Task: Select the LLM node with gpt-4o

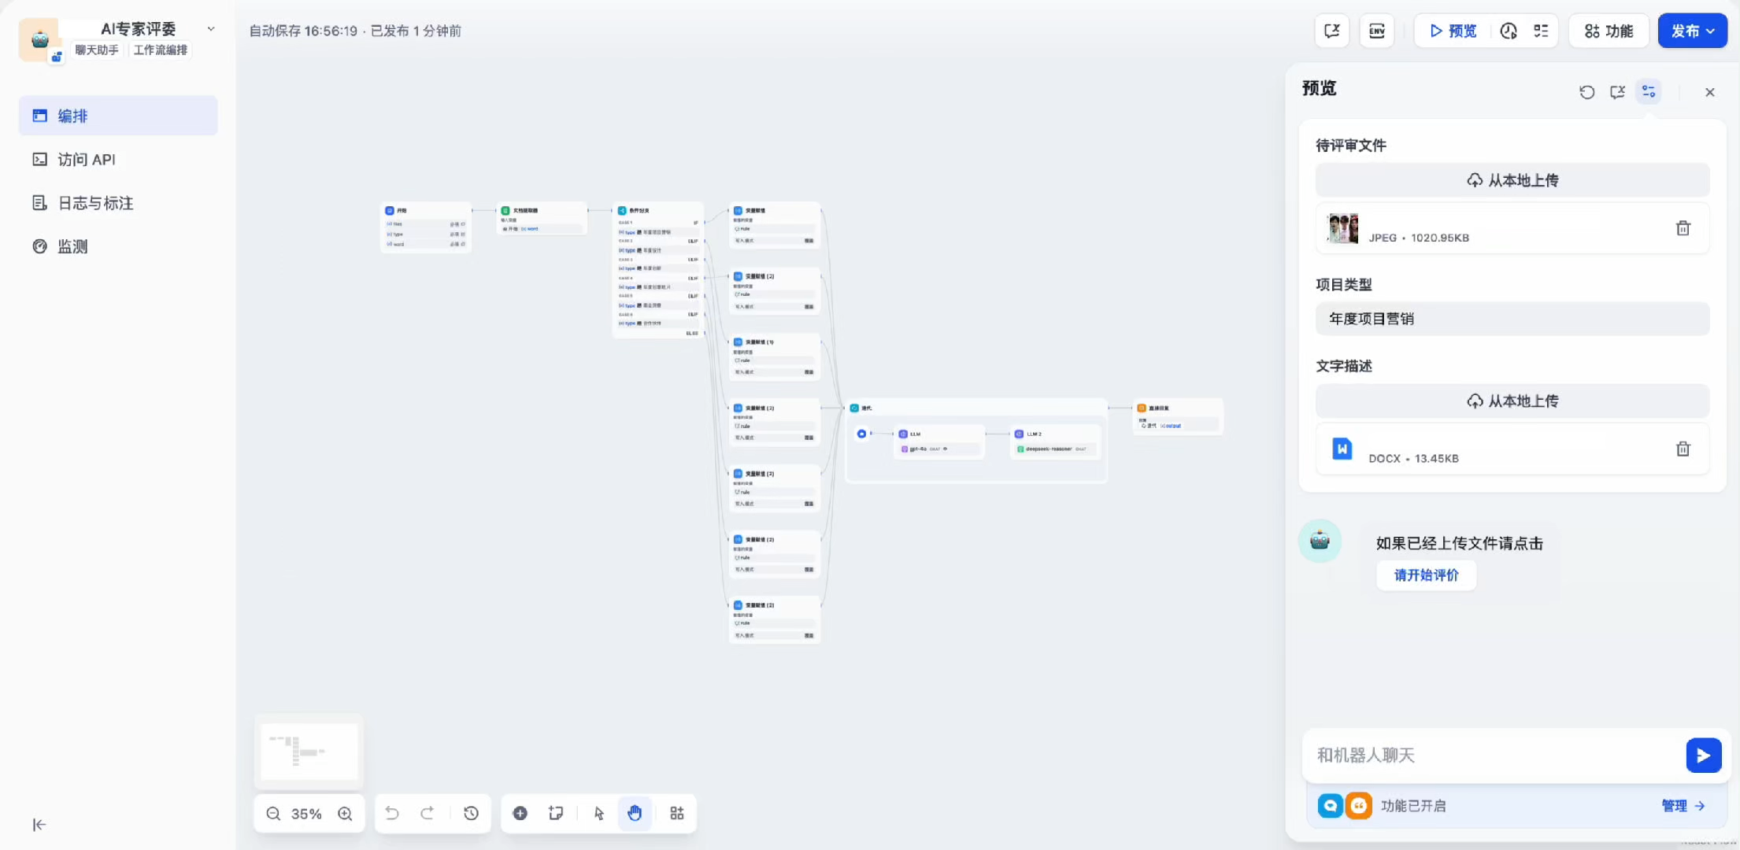Action: [x=939, y=442]
